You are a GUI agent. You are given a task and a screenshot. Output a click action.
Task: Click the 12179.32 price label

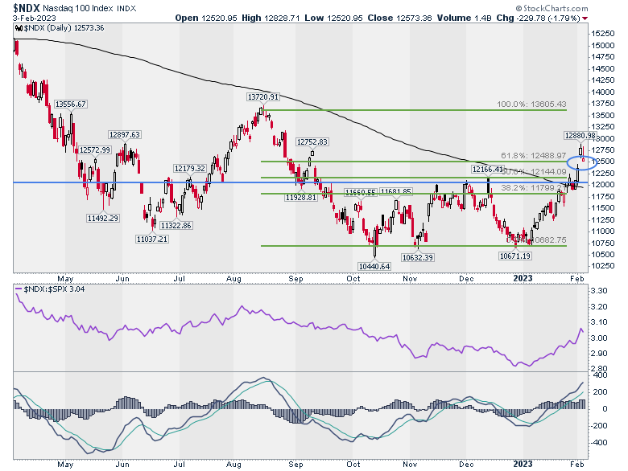189,168
